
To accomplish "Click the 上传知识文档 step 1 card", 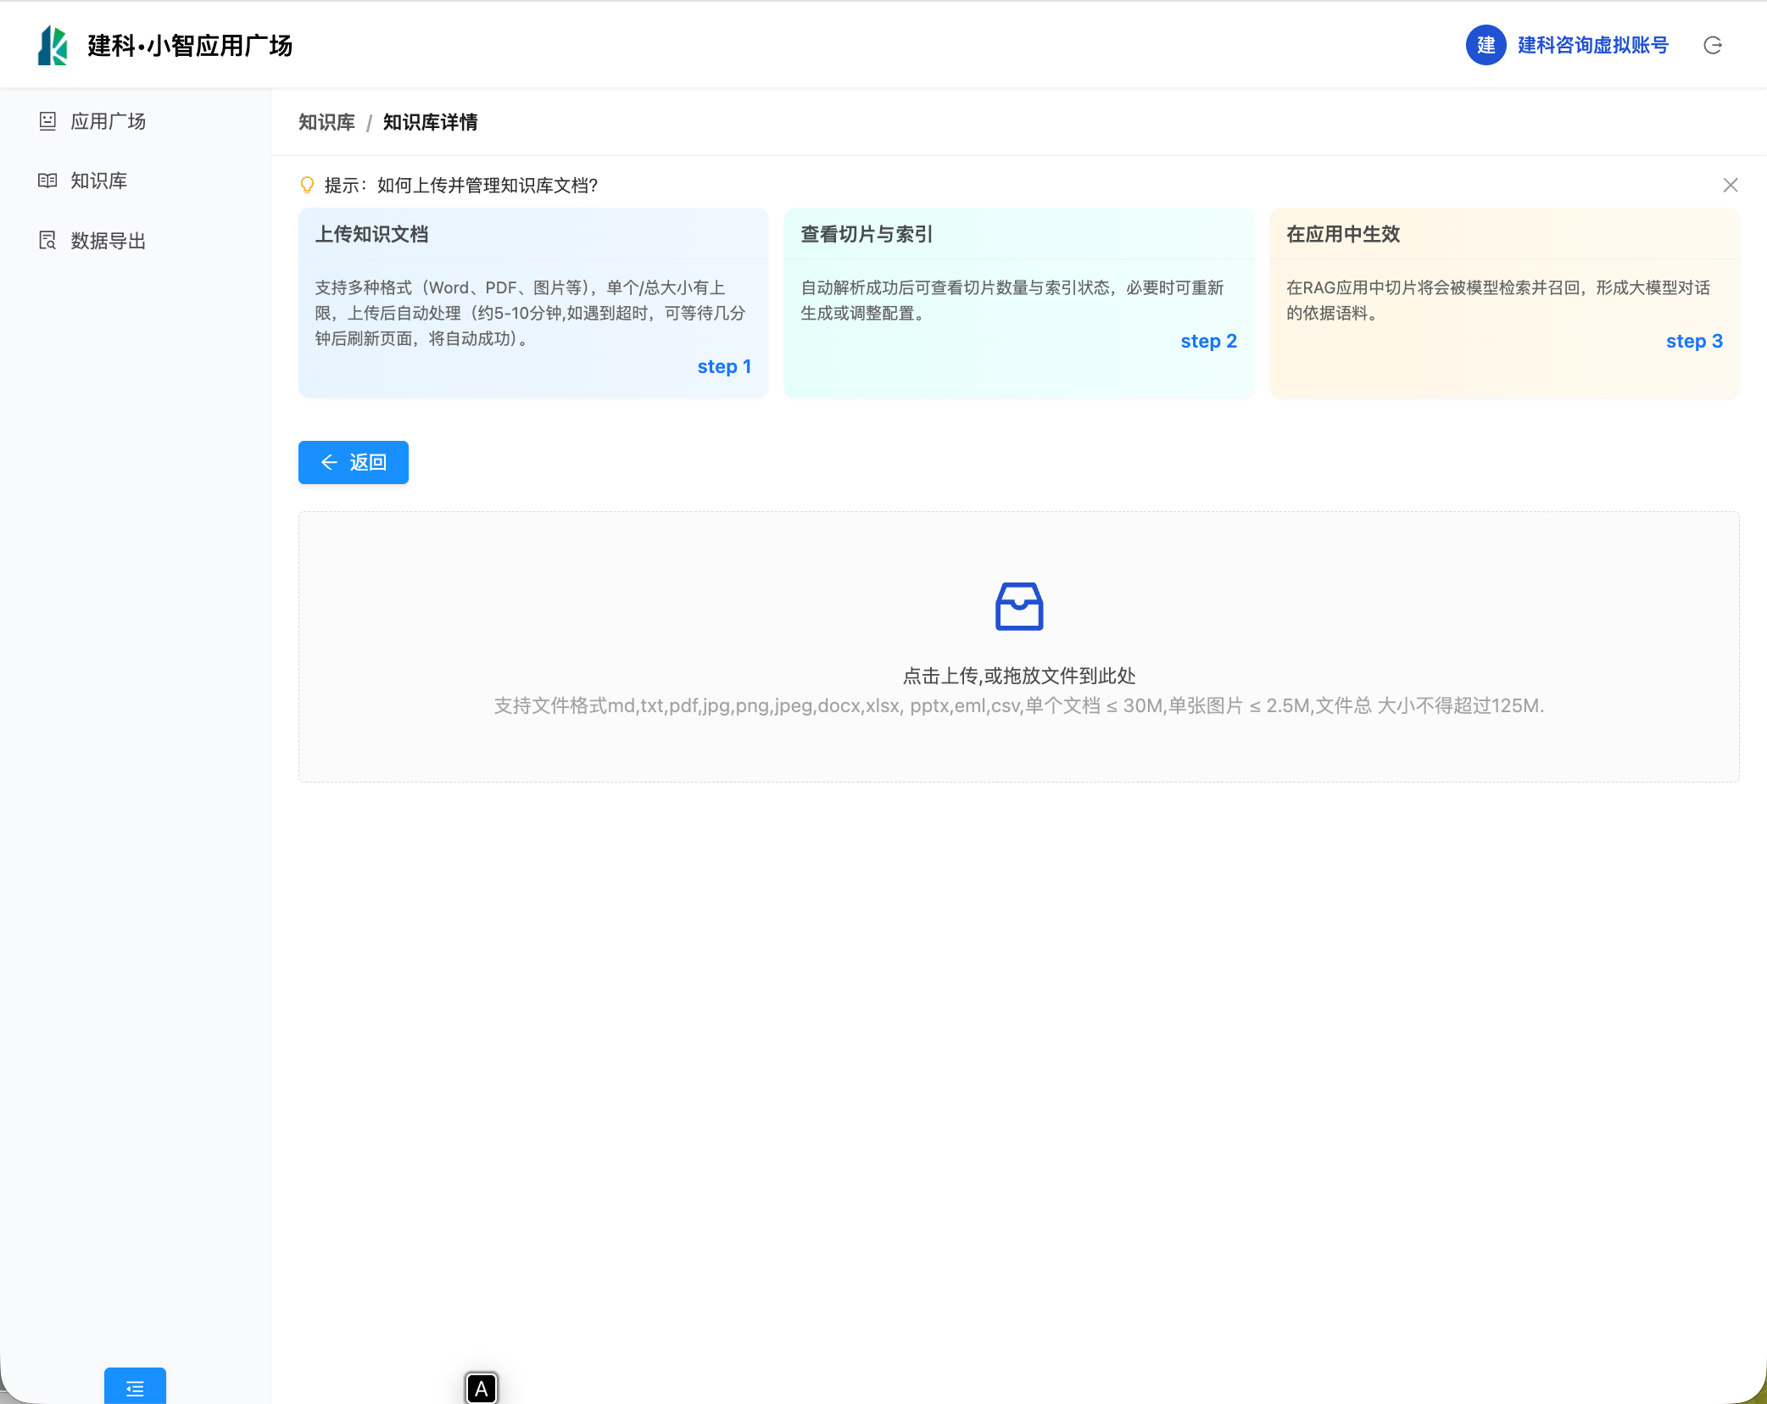I will 532,303.
